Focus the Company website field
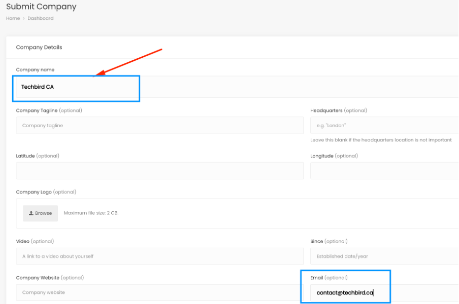 160,292
